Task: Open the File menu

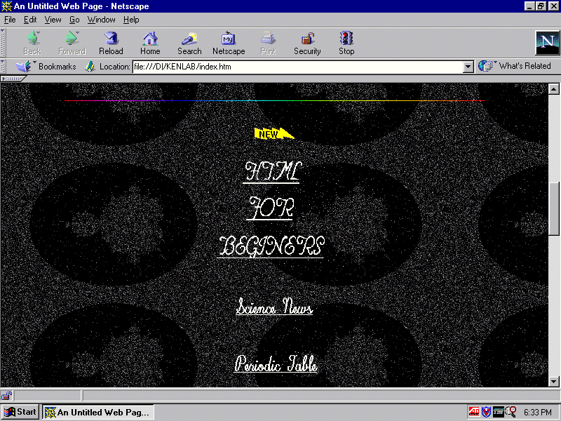Action: click(x=10, y=20)
